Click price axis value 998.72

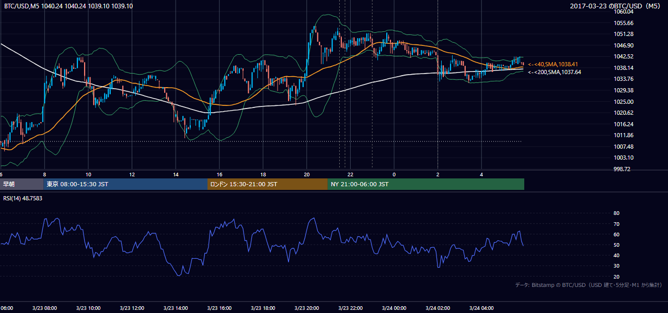tap(622, 169)
